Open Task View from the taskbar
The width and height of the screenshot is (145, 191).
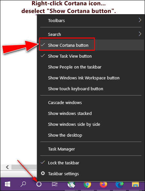55,184
